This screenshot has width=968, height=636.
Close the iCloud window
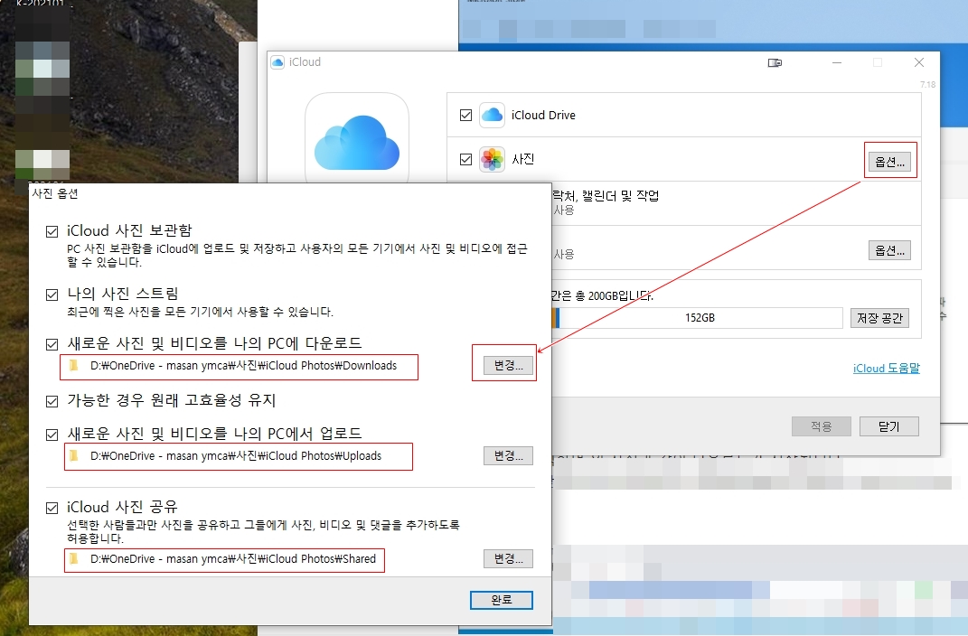pos(919,62)
